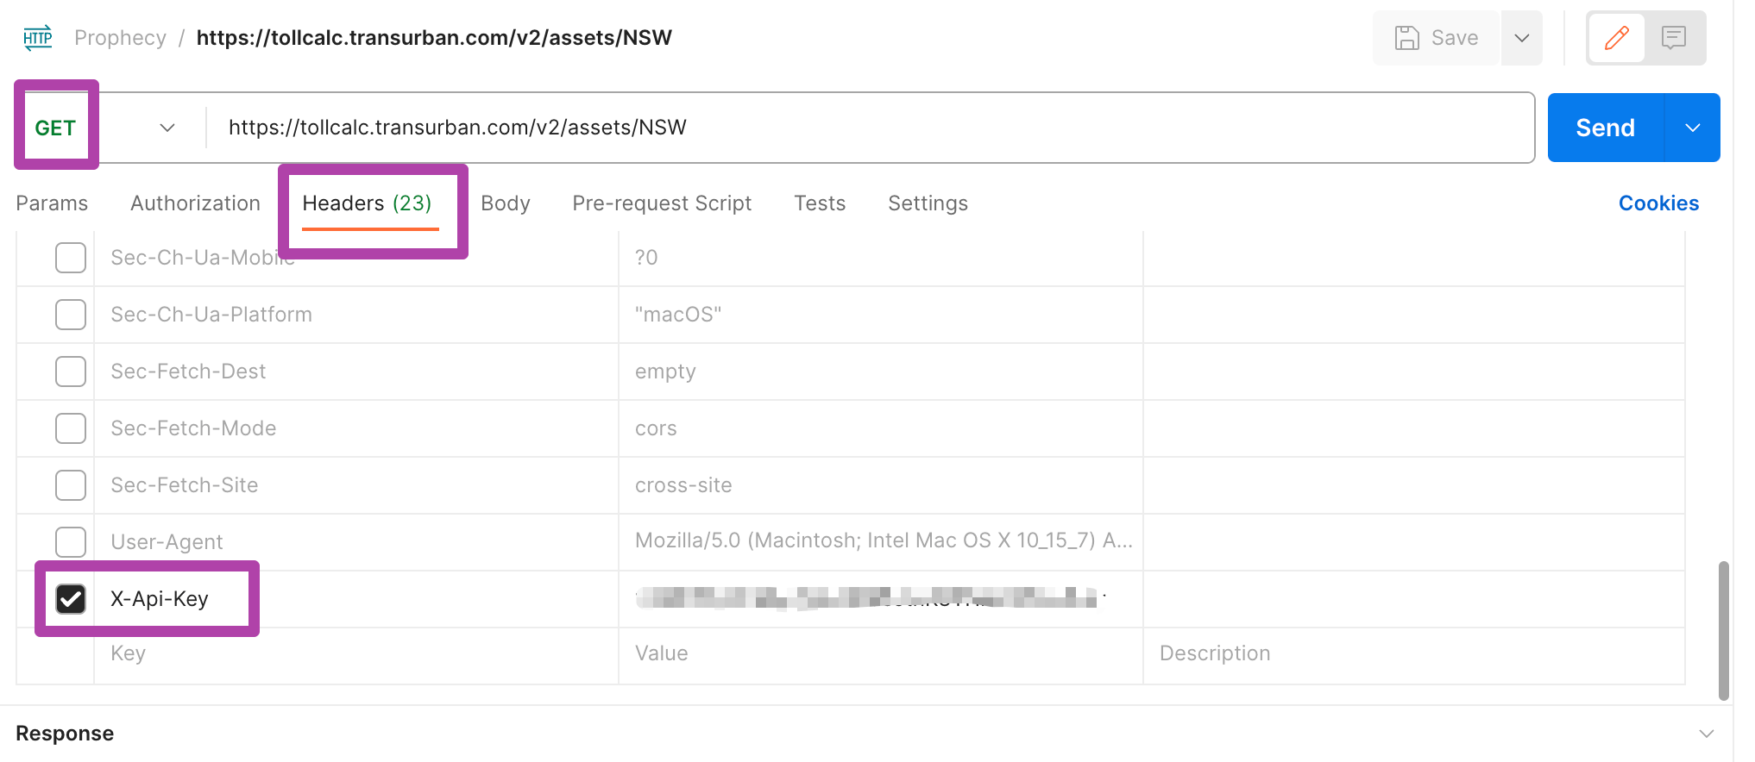This screenshot has width=1755, height=762.
Task: Open the Save options dropdown arrow
Action: tap(1522, 38)
